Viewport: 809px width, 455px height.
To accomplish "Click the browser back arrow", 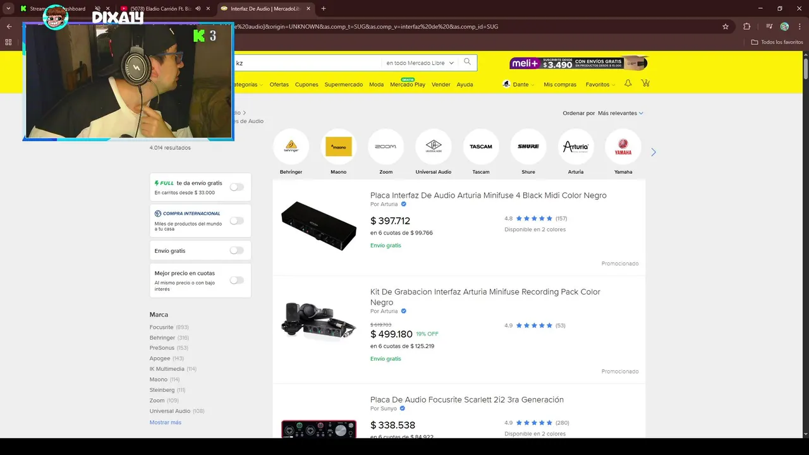I will click(9, 27).
